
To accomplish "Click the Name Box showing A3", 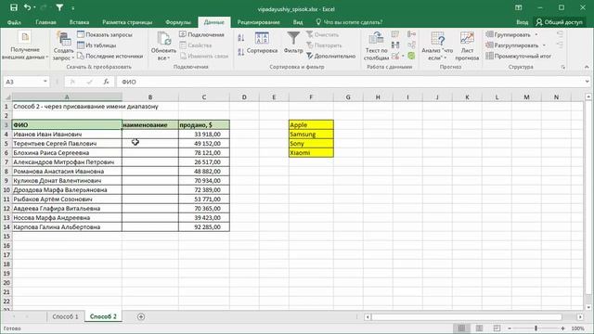I will [22, 82].
